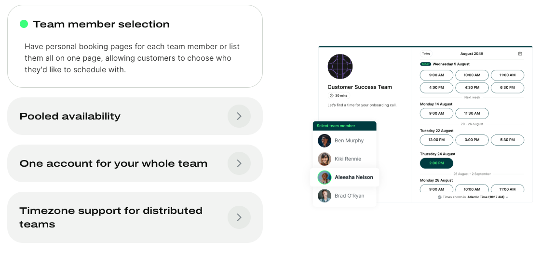Select the 2:00 PM Thursday 24 August slot
Screen dimensions: 541x253
tap(436, 163)
